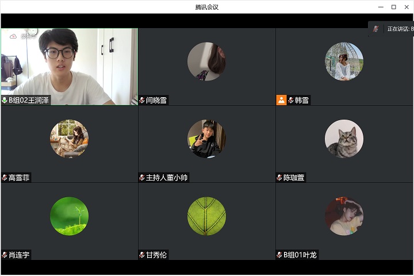The height and width of the screenshot is (276, 414).
Task: Click the muted mic icon beside 主持人董小帅
Action: tap(142, 178)
